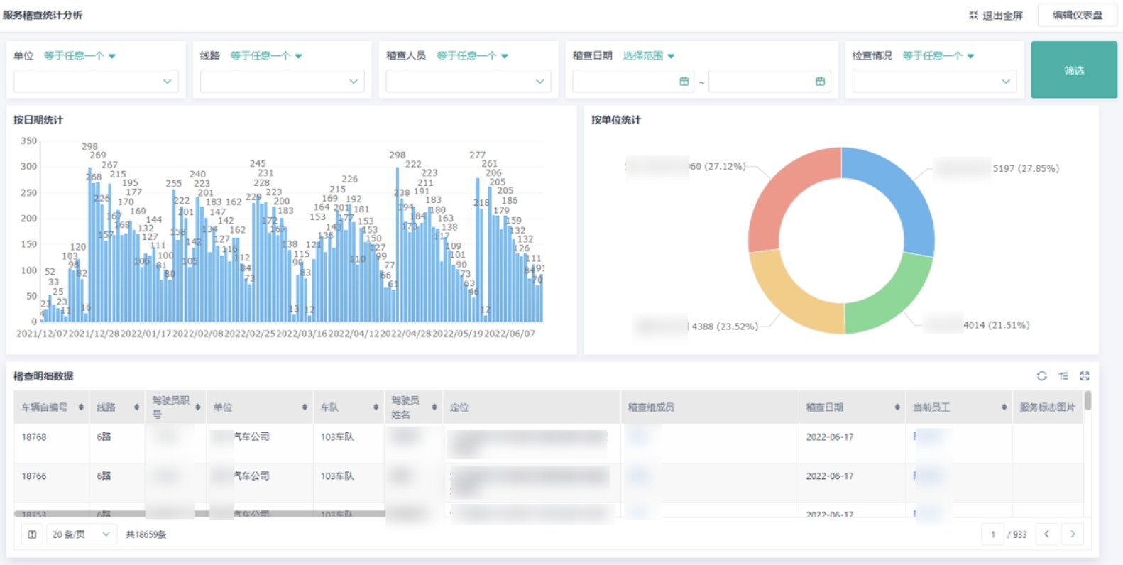Toggle sorting on 稽查日期 column

coord(897,407)
